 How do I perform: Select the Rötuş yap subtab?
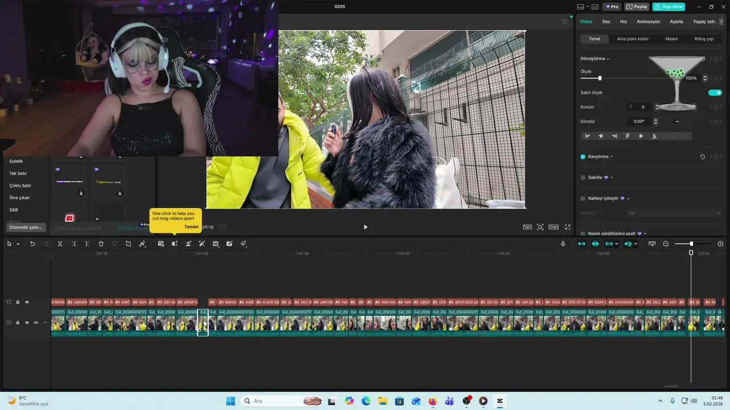click(x=704, y=39)
